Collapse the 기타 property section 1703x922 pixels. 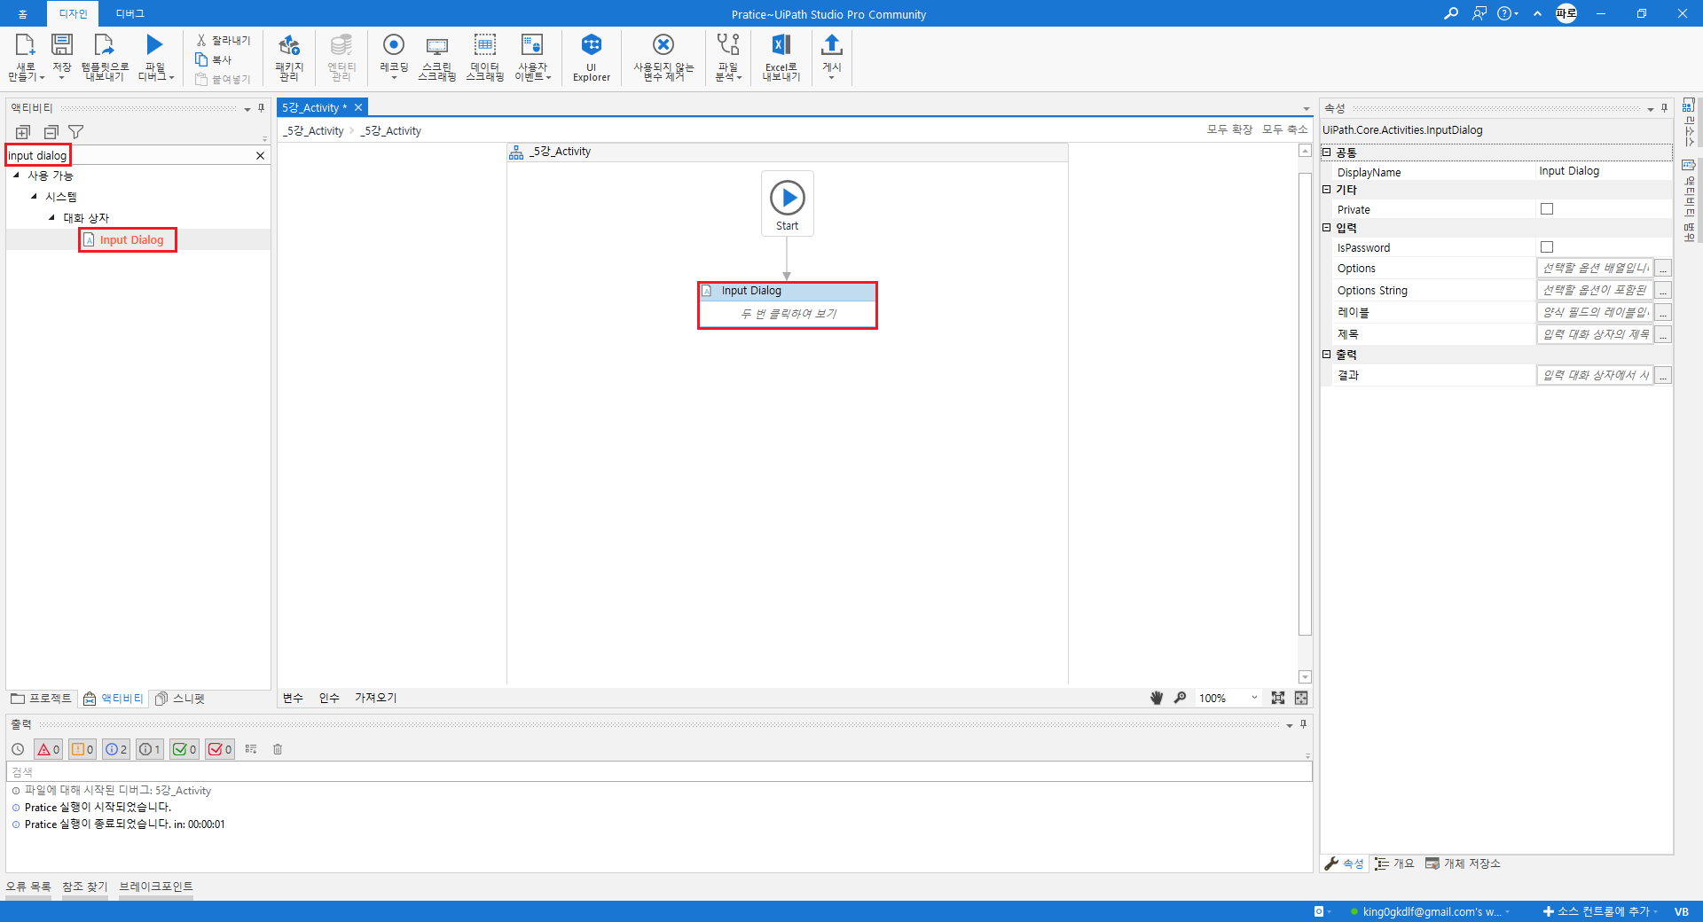tap(1327, 189)
